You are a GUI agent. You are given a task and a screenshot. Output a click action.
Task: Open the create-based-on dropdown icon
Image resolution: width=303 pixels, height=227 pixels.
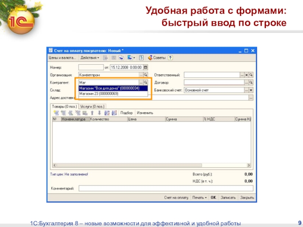coord(131,58)
